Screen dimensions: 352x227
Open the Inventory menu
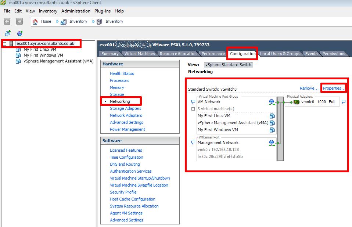pos(48,11)
